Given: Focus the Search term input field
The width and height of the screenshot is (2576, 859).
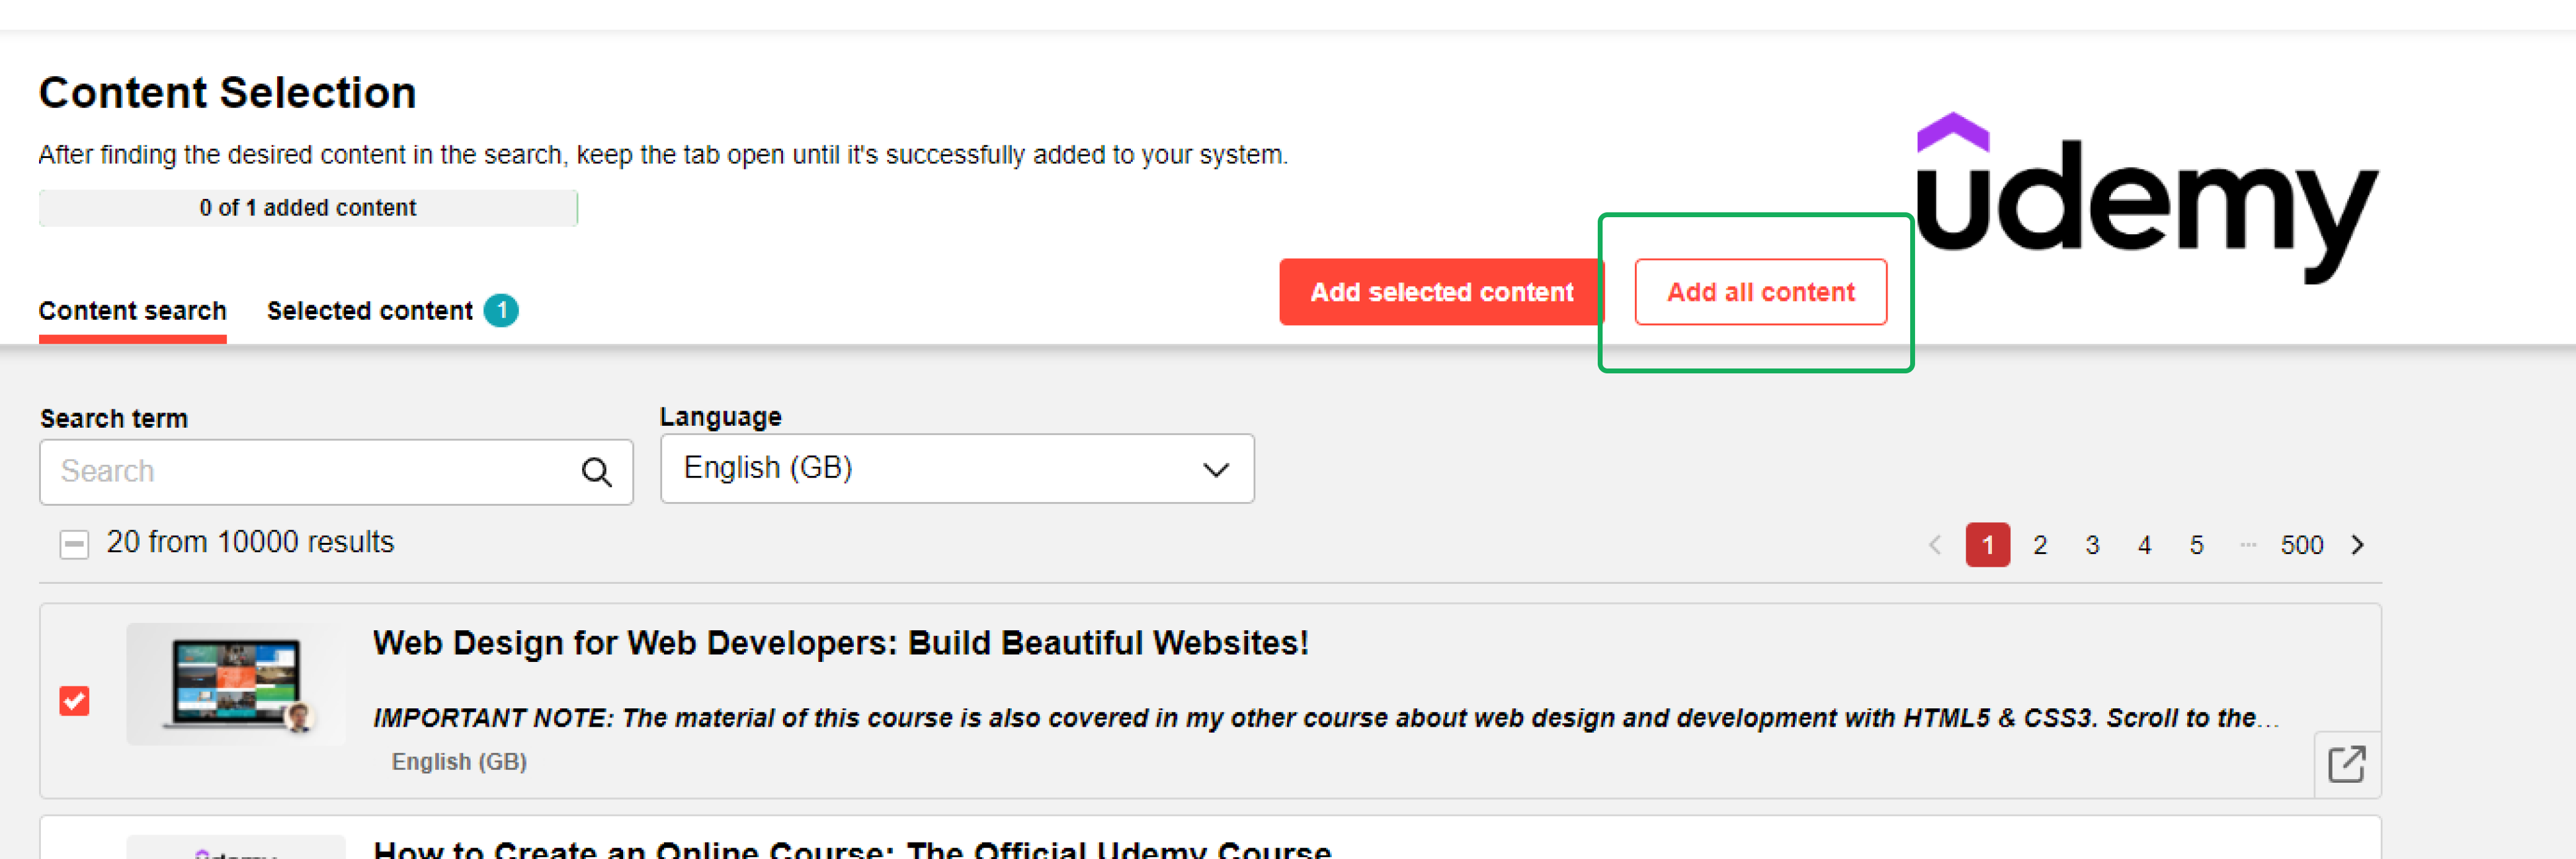Looking at the screenshot, I should click(x=310, y=472).
